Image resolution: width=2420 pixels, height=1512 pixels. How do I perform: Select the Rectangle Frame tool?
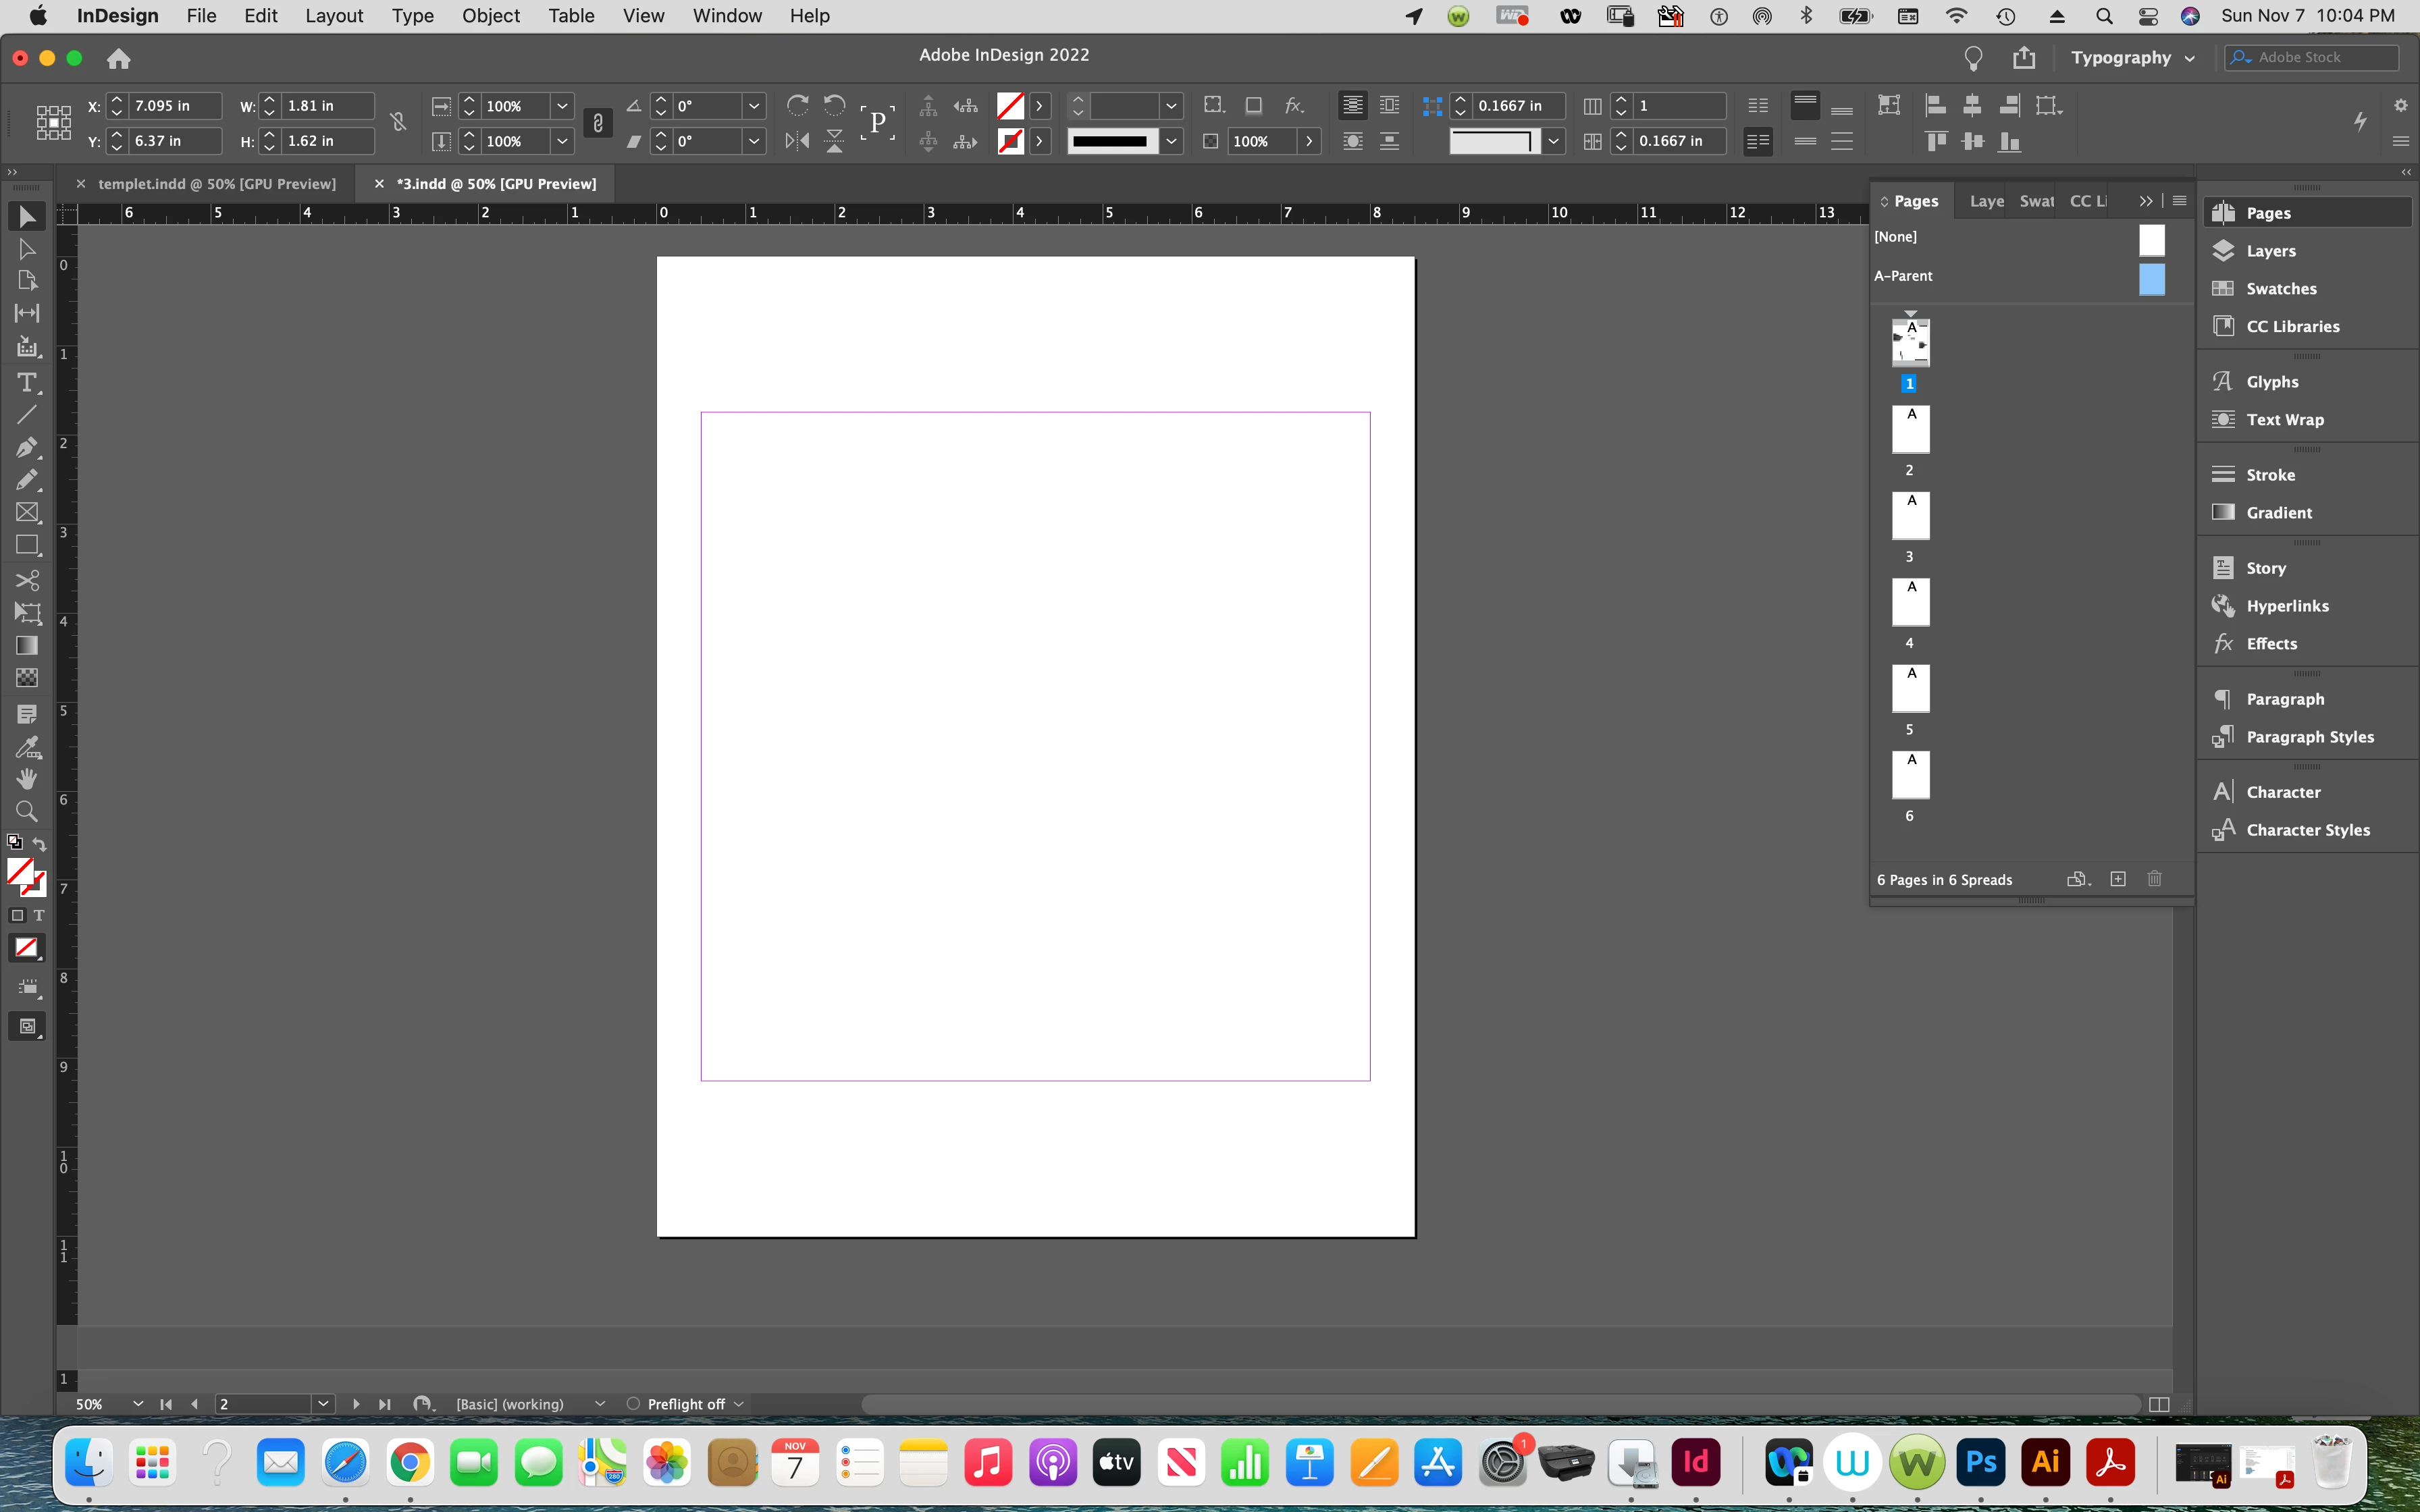click(27, 513)
